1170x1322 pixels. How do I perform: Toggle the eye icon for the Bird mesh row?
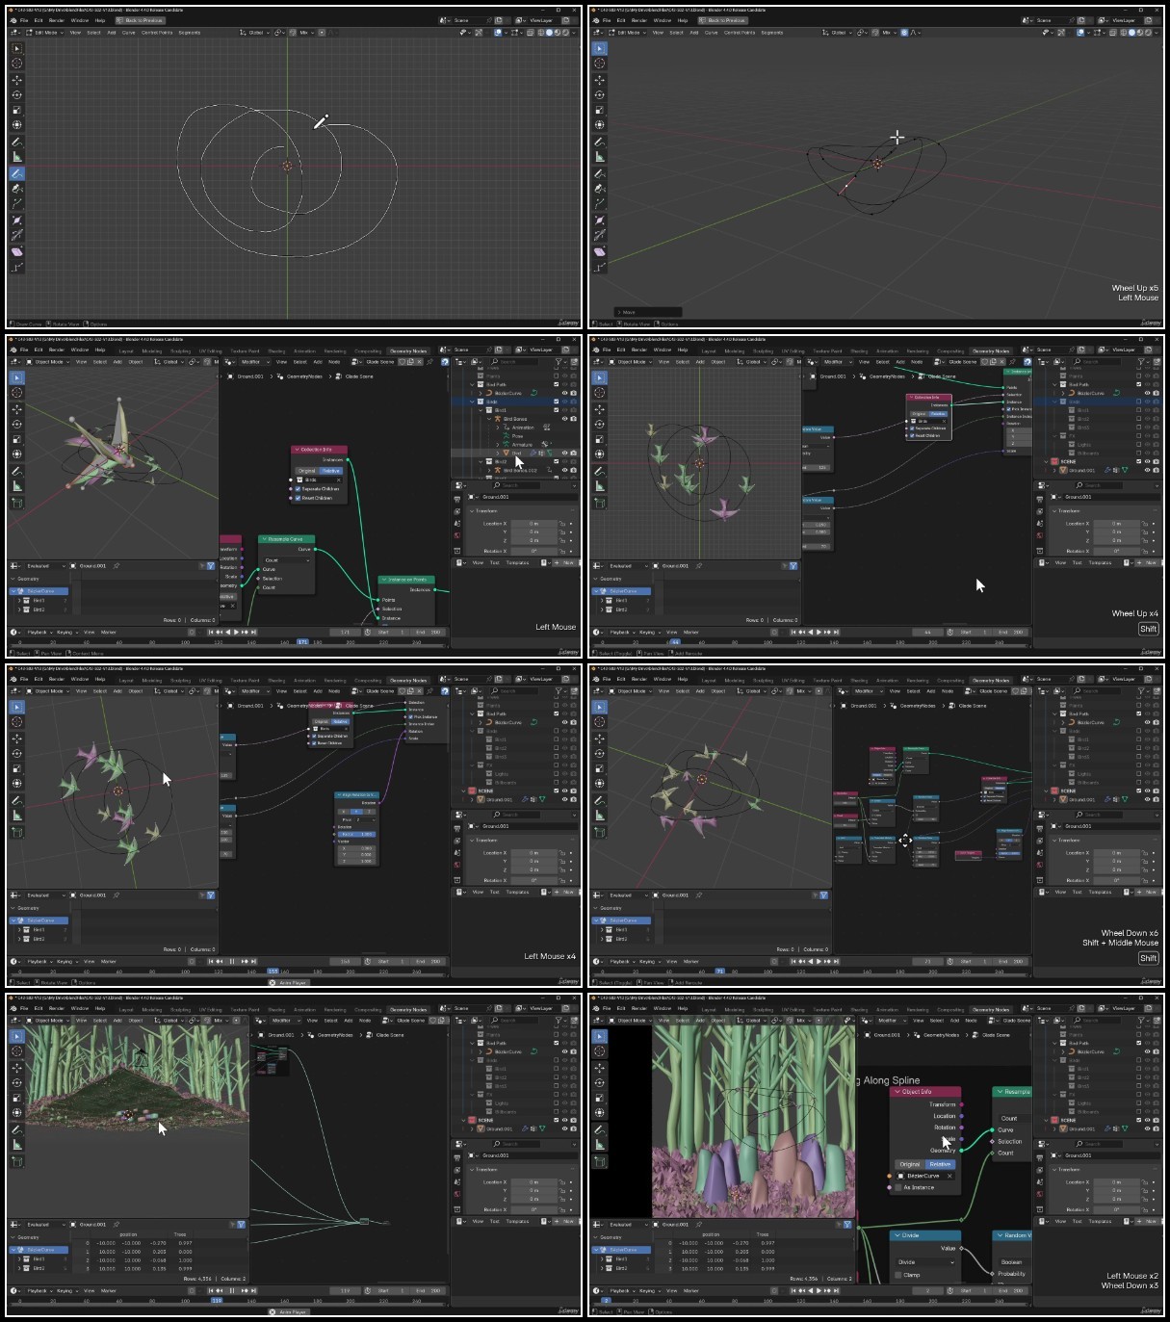[565, 453]
